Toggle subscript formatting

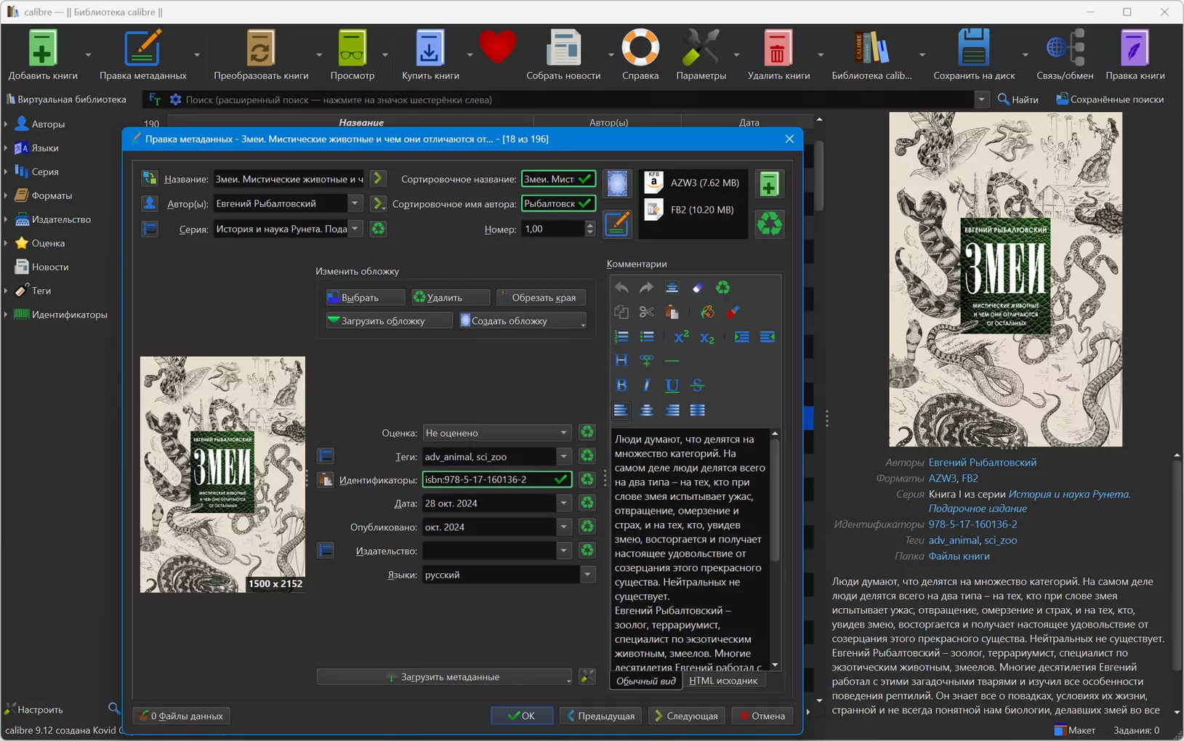[x=706, y=337]
